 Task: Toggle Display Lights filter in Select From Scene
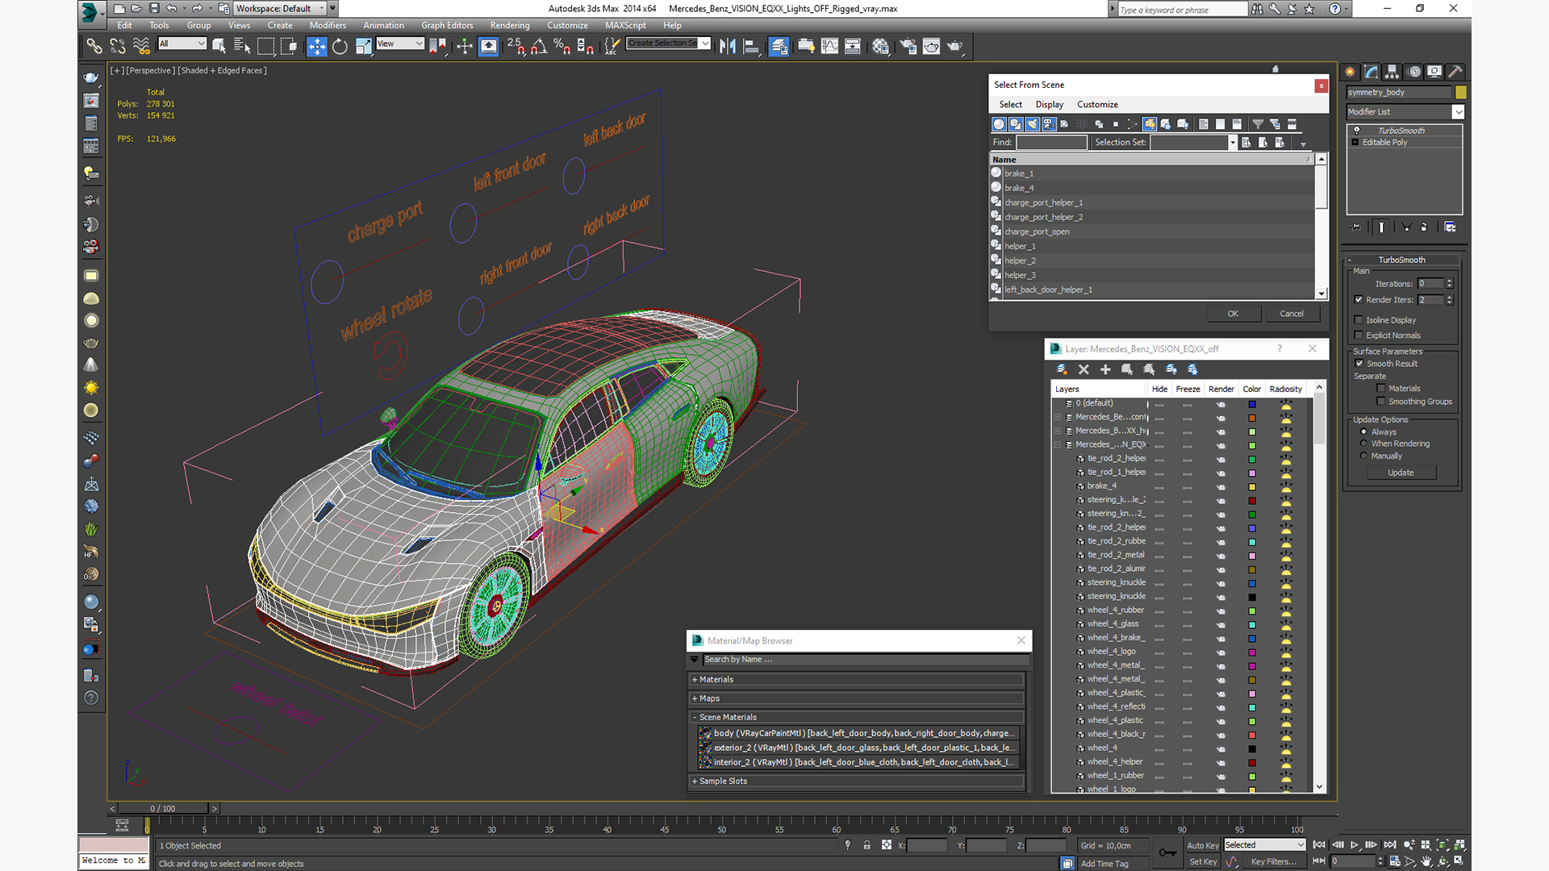pos(1032,124)
